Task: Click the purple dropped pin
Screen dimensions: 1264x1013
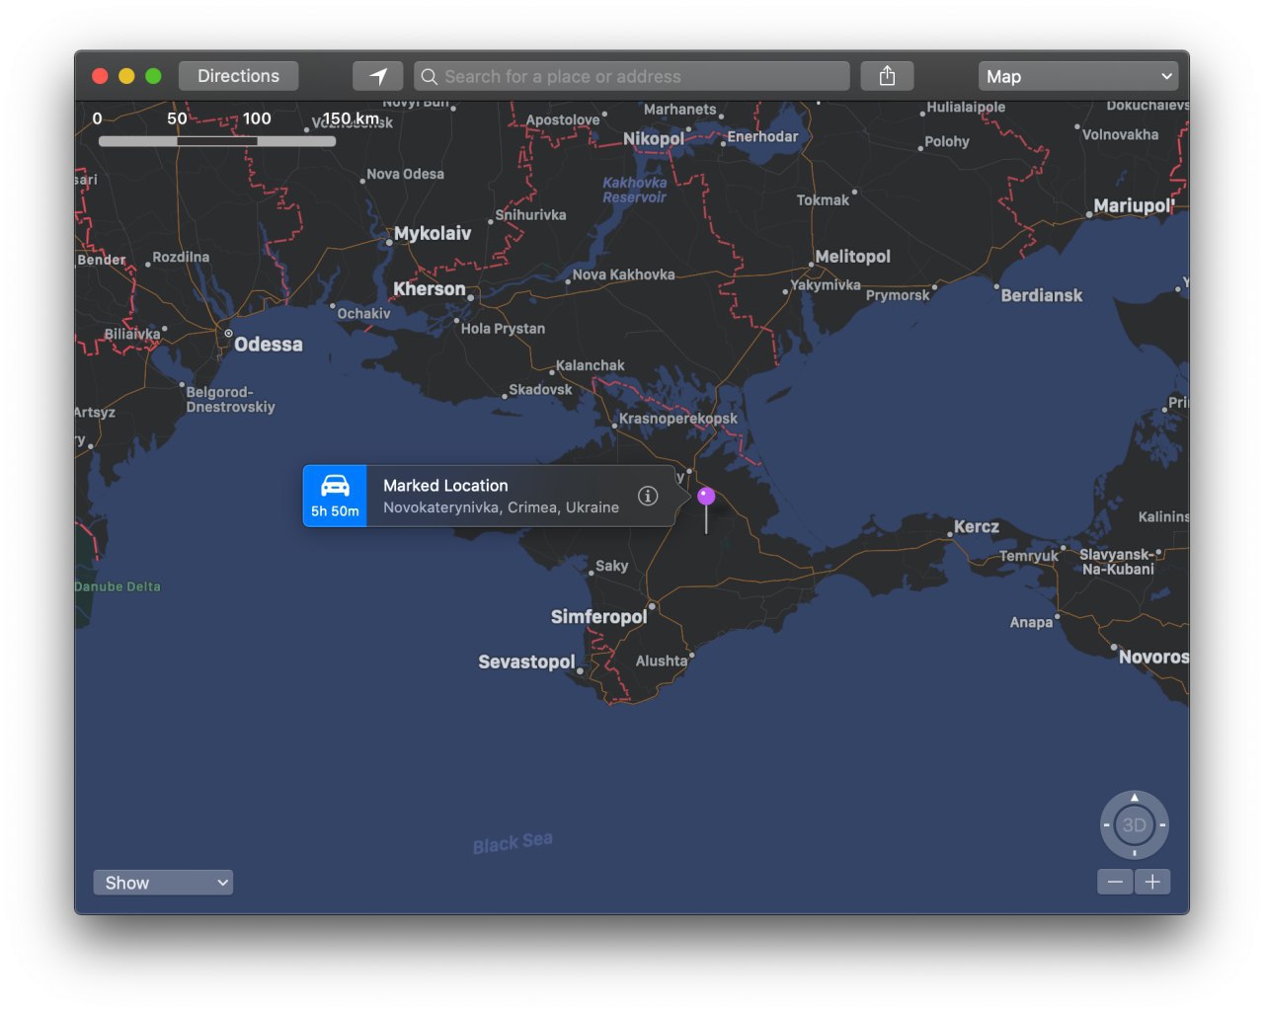Action: (x=706, y=496)
